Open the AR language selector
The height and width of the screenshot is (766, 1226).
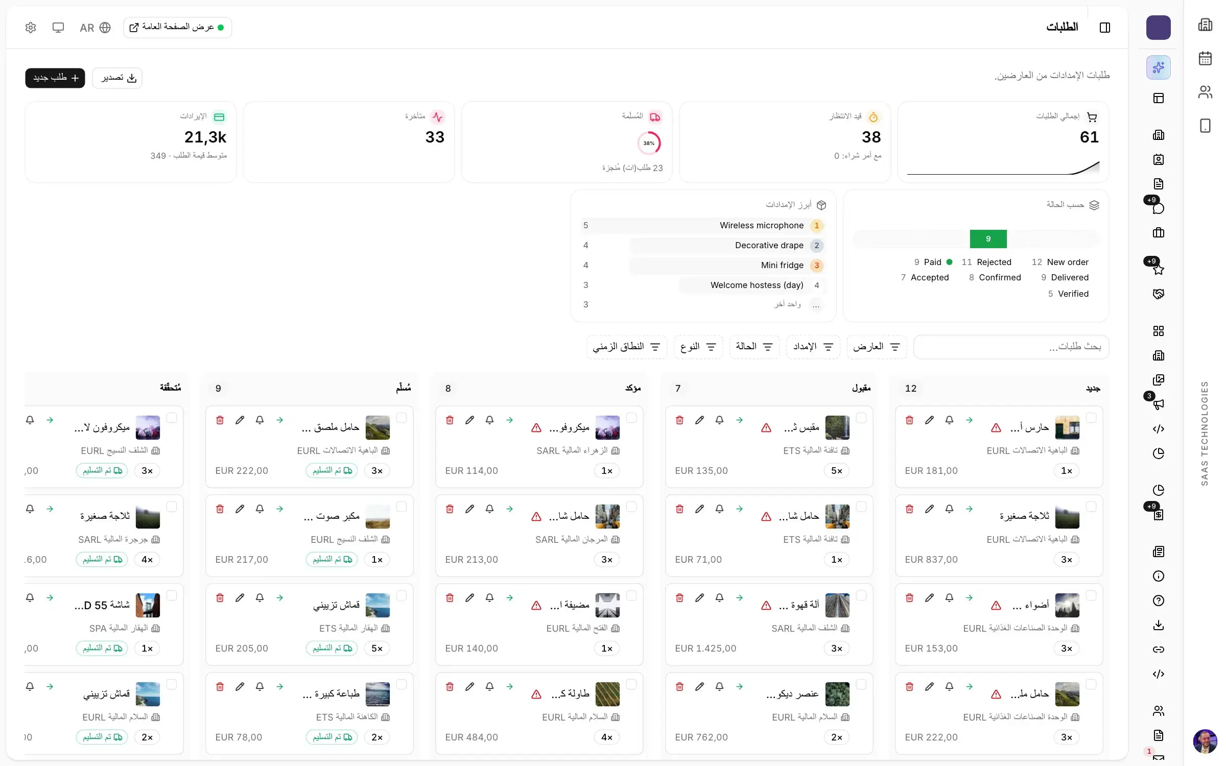pyautogui.click(x=95, y=28)
